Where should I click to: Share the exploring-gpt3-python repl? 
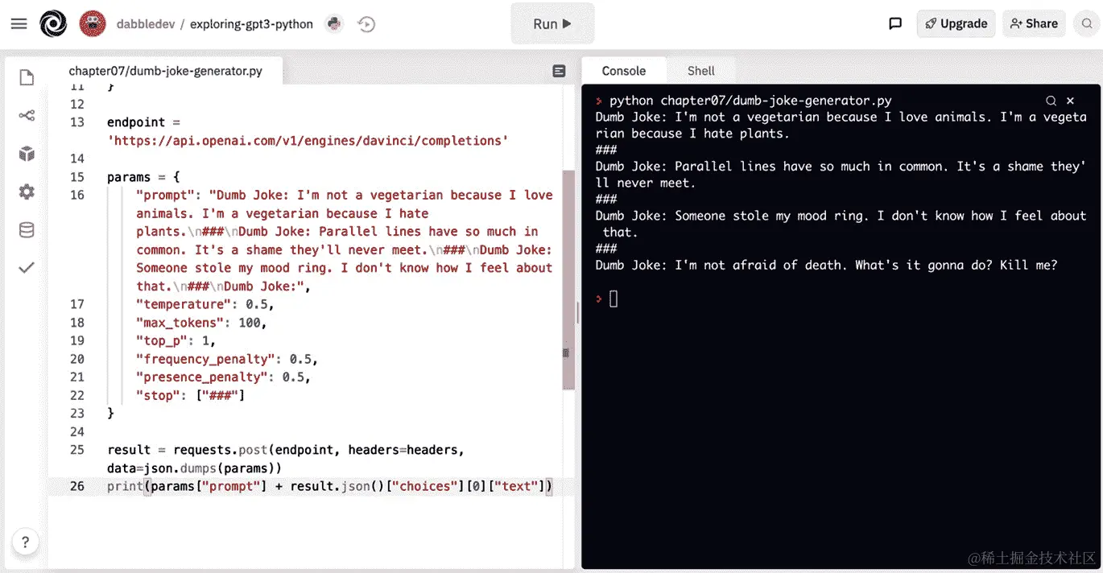(x=1034, y=23)
